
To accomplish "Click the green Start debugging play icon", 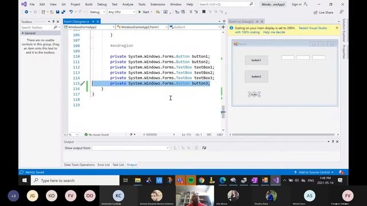I will point(140,12).
